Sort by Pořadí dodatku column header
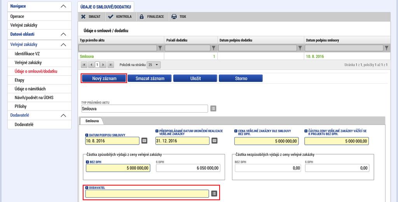The height and width of the screenshot is (202, 398). 177,40
